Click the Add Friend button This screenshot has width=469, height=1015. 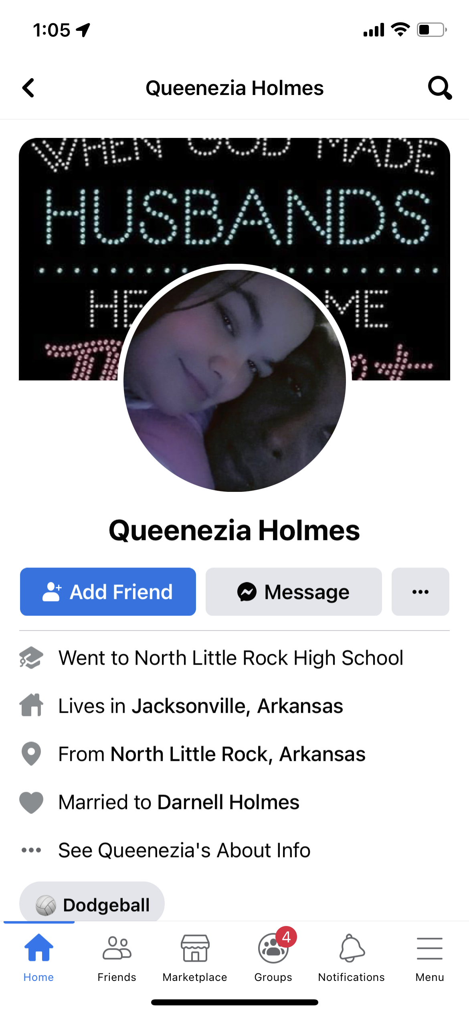click(x=108, y=592)
